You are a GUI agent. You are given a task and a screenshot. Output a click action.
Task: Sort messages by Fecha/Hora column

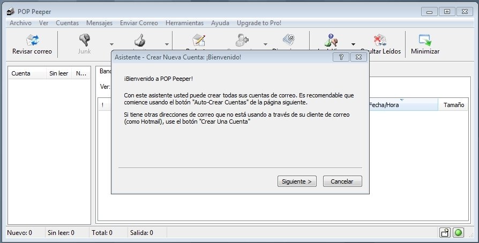pyautogui.click(x=403, y=105)
